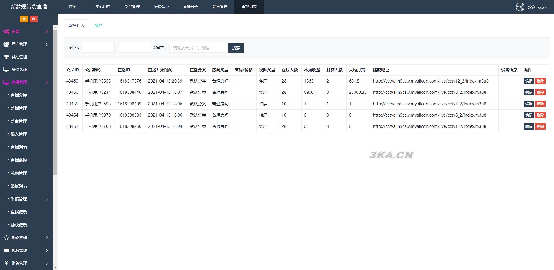Click the user avatar icon in header
Viewport: 554px width, 270px height.
click(x=520, y=7)
